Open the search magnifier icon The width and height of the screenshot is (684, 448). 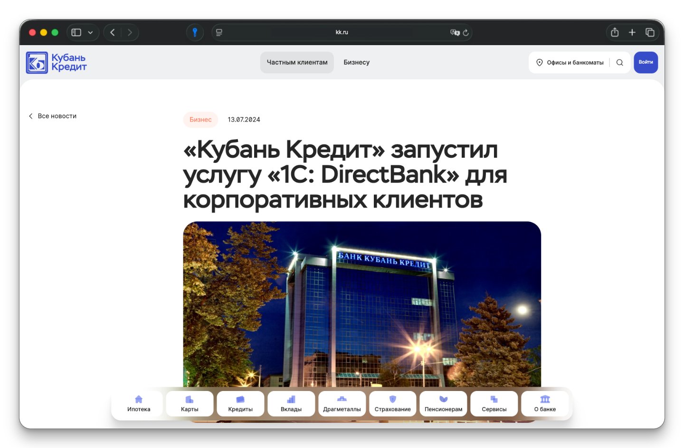pos(619,62)
